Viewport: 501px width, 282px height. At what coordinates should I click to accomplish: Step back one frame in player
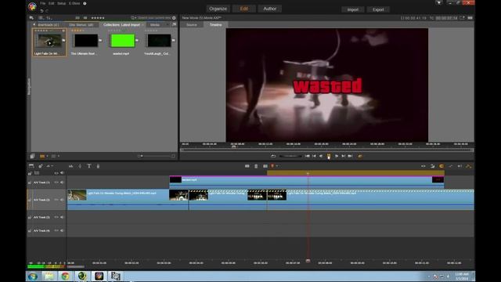coord(321,156)
